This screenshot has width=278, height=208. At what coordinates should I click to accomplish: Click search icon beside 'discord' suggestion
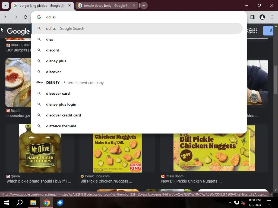click(x=39, y=50)
